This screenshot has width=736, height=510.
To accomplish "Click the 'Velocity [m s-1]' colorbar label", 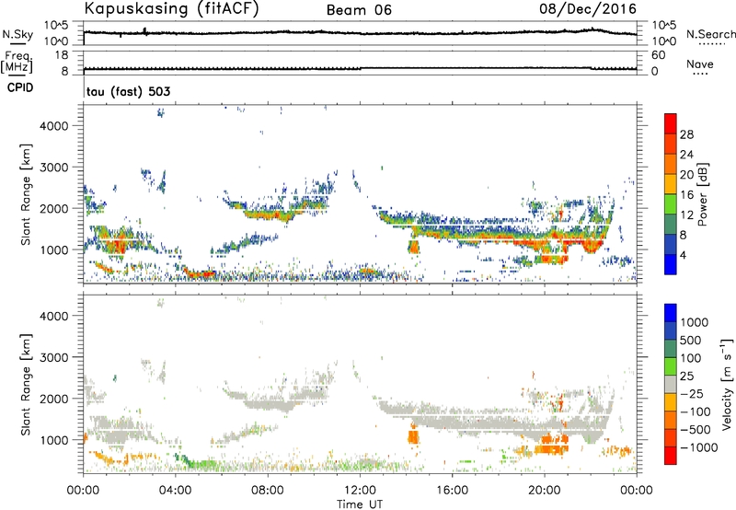I will [x=727, y=384].
